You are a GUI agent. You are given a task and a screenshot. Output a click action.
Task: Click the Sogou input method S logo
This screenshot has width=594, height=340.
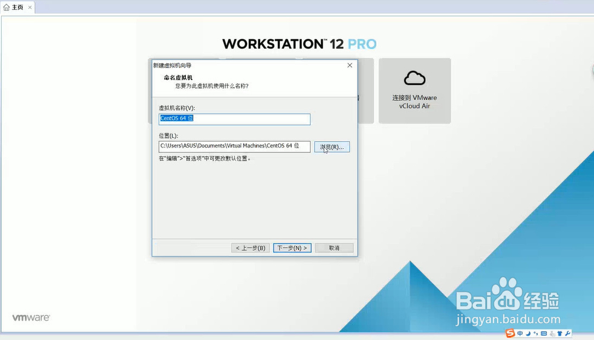point(510,333)
